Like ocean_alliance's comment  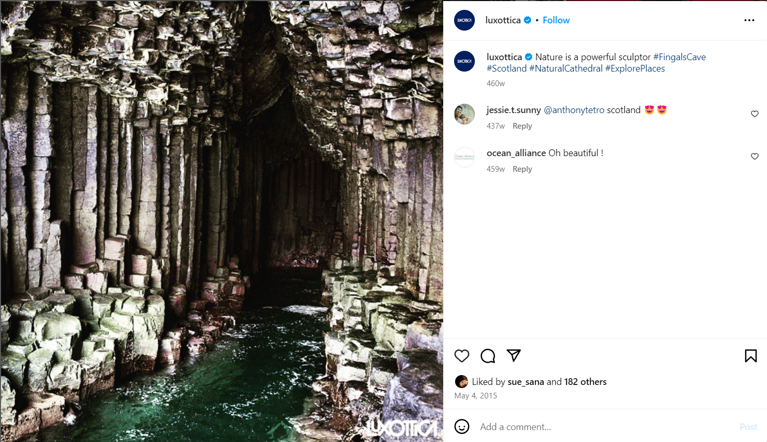[x=755, y=157]
